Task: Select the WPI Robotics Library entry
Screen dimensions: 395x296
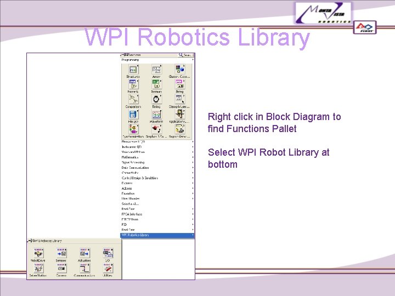Action: click(x=157, y=235)
